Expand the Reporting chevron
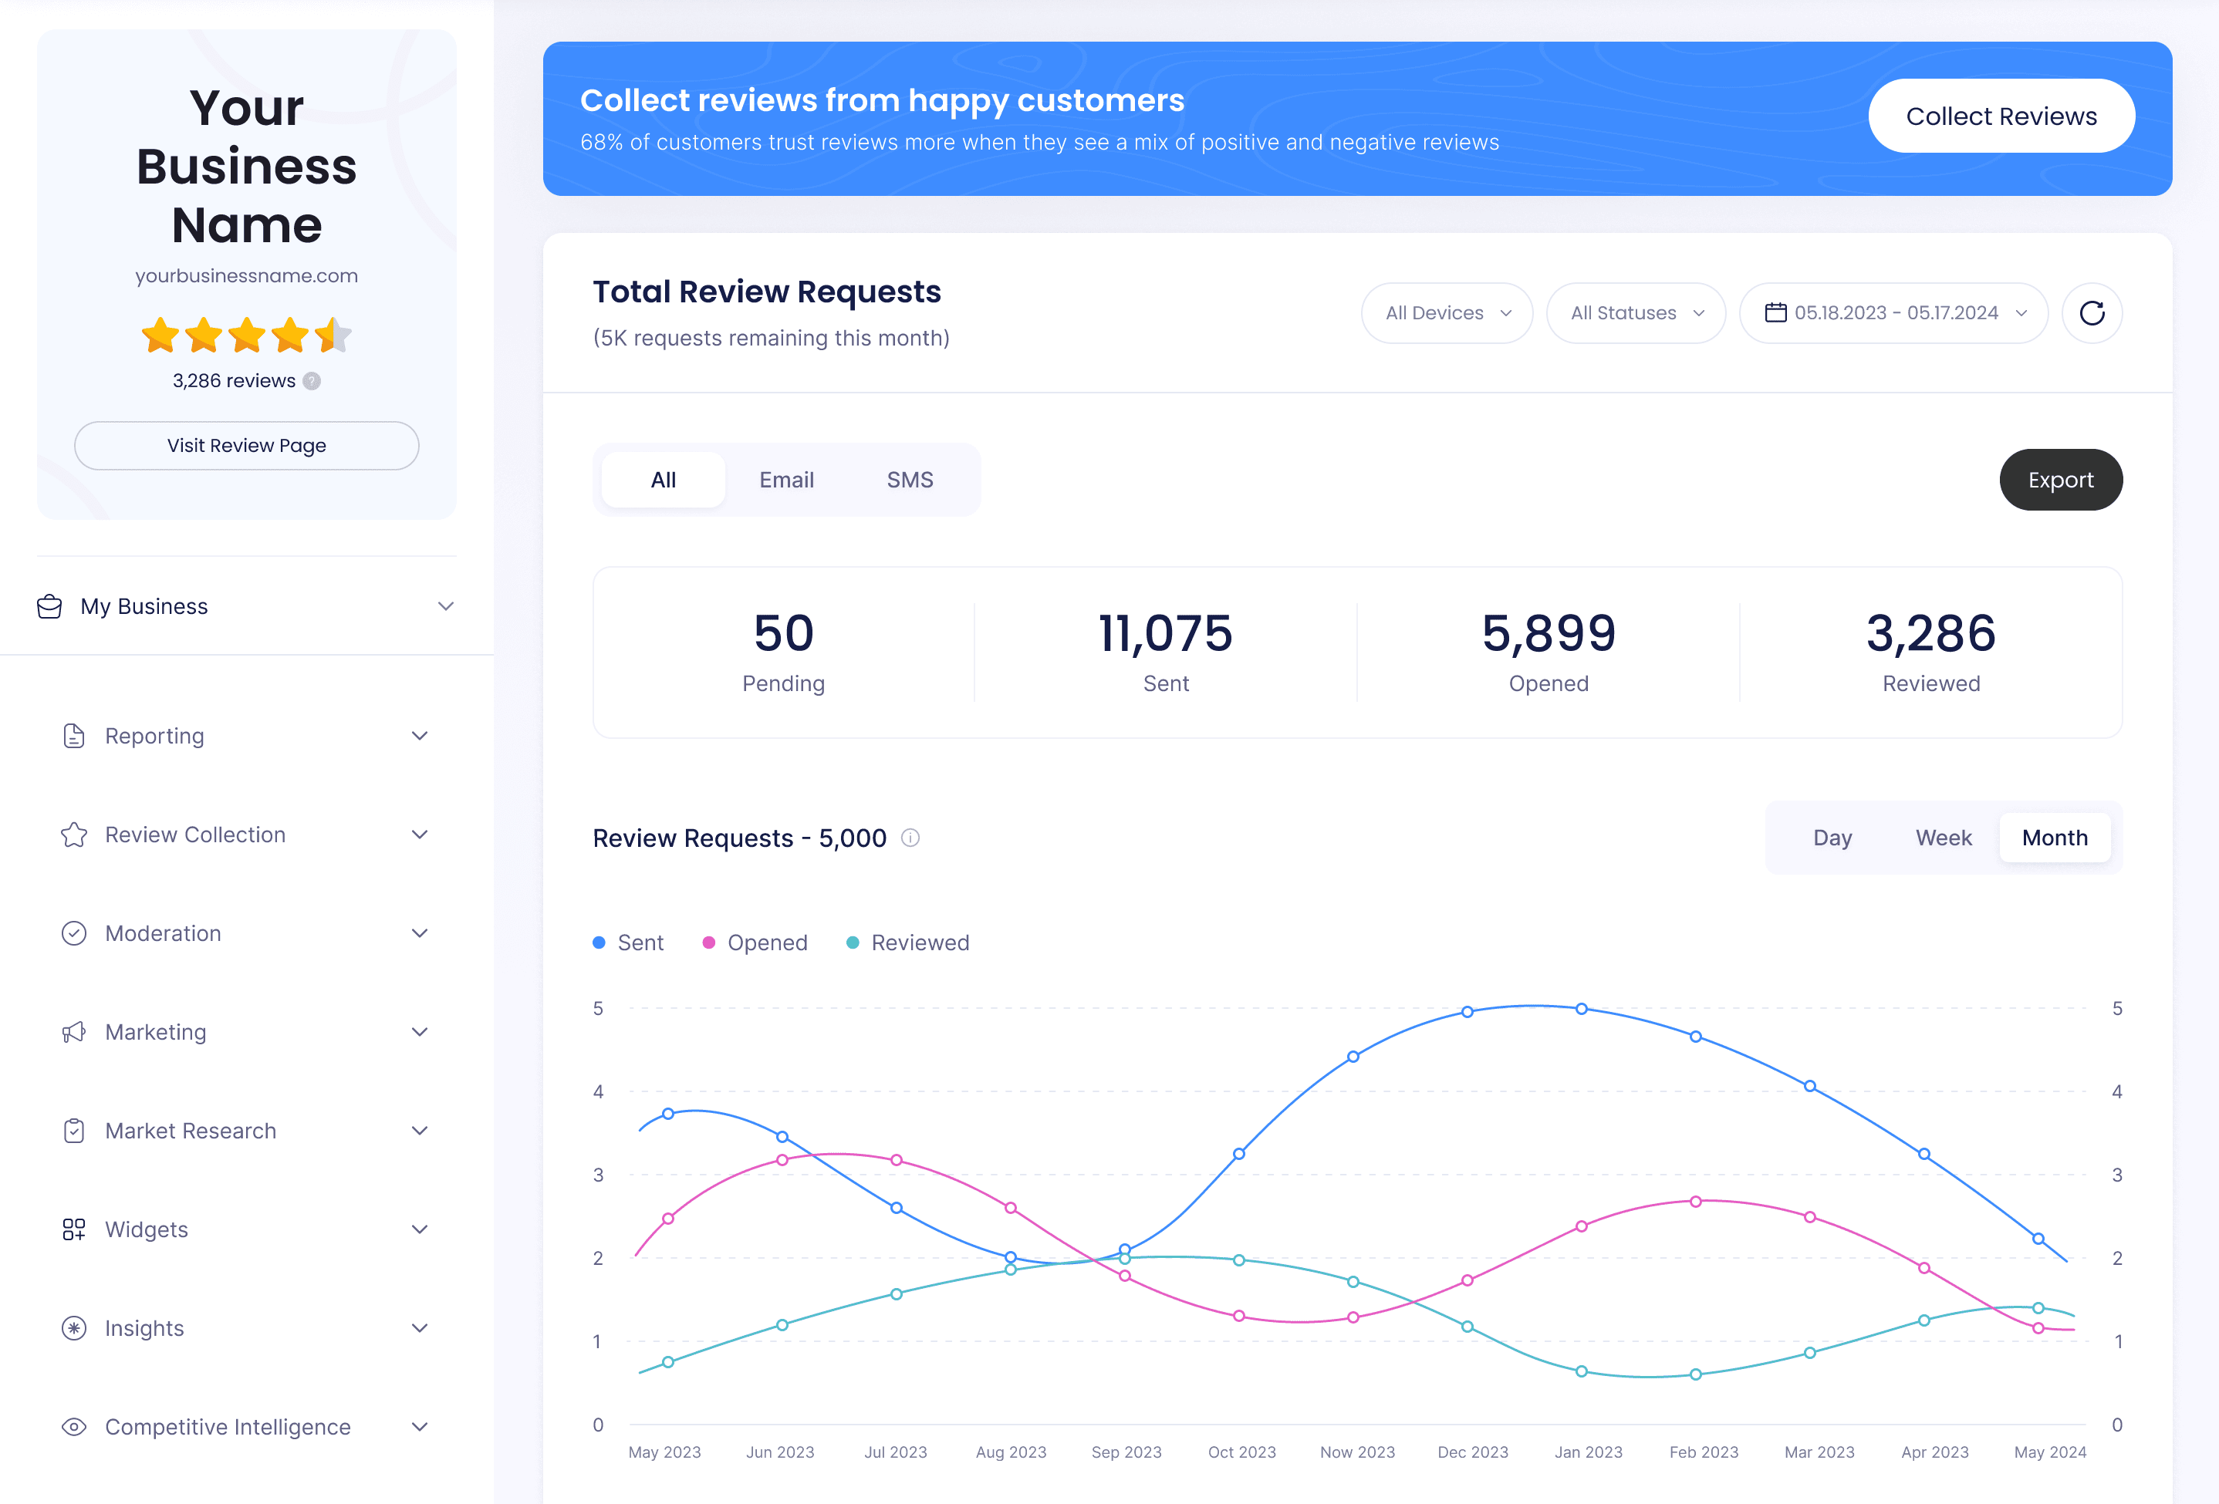The height and width of the screenshot is (1504, 2219). point(419,736)
